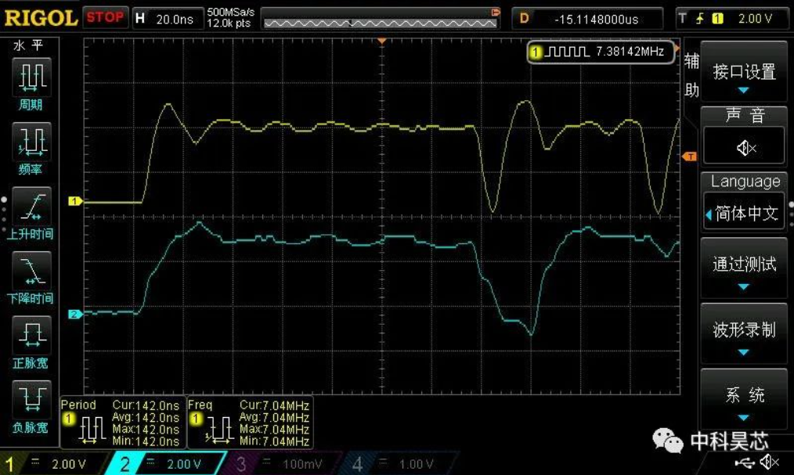The height and width of the screenshot is (475, 794).
Task: Click the 12.0k pts memory depth text
Action: click(229, 23)
